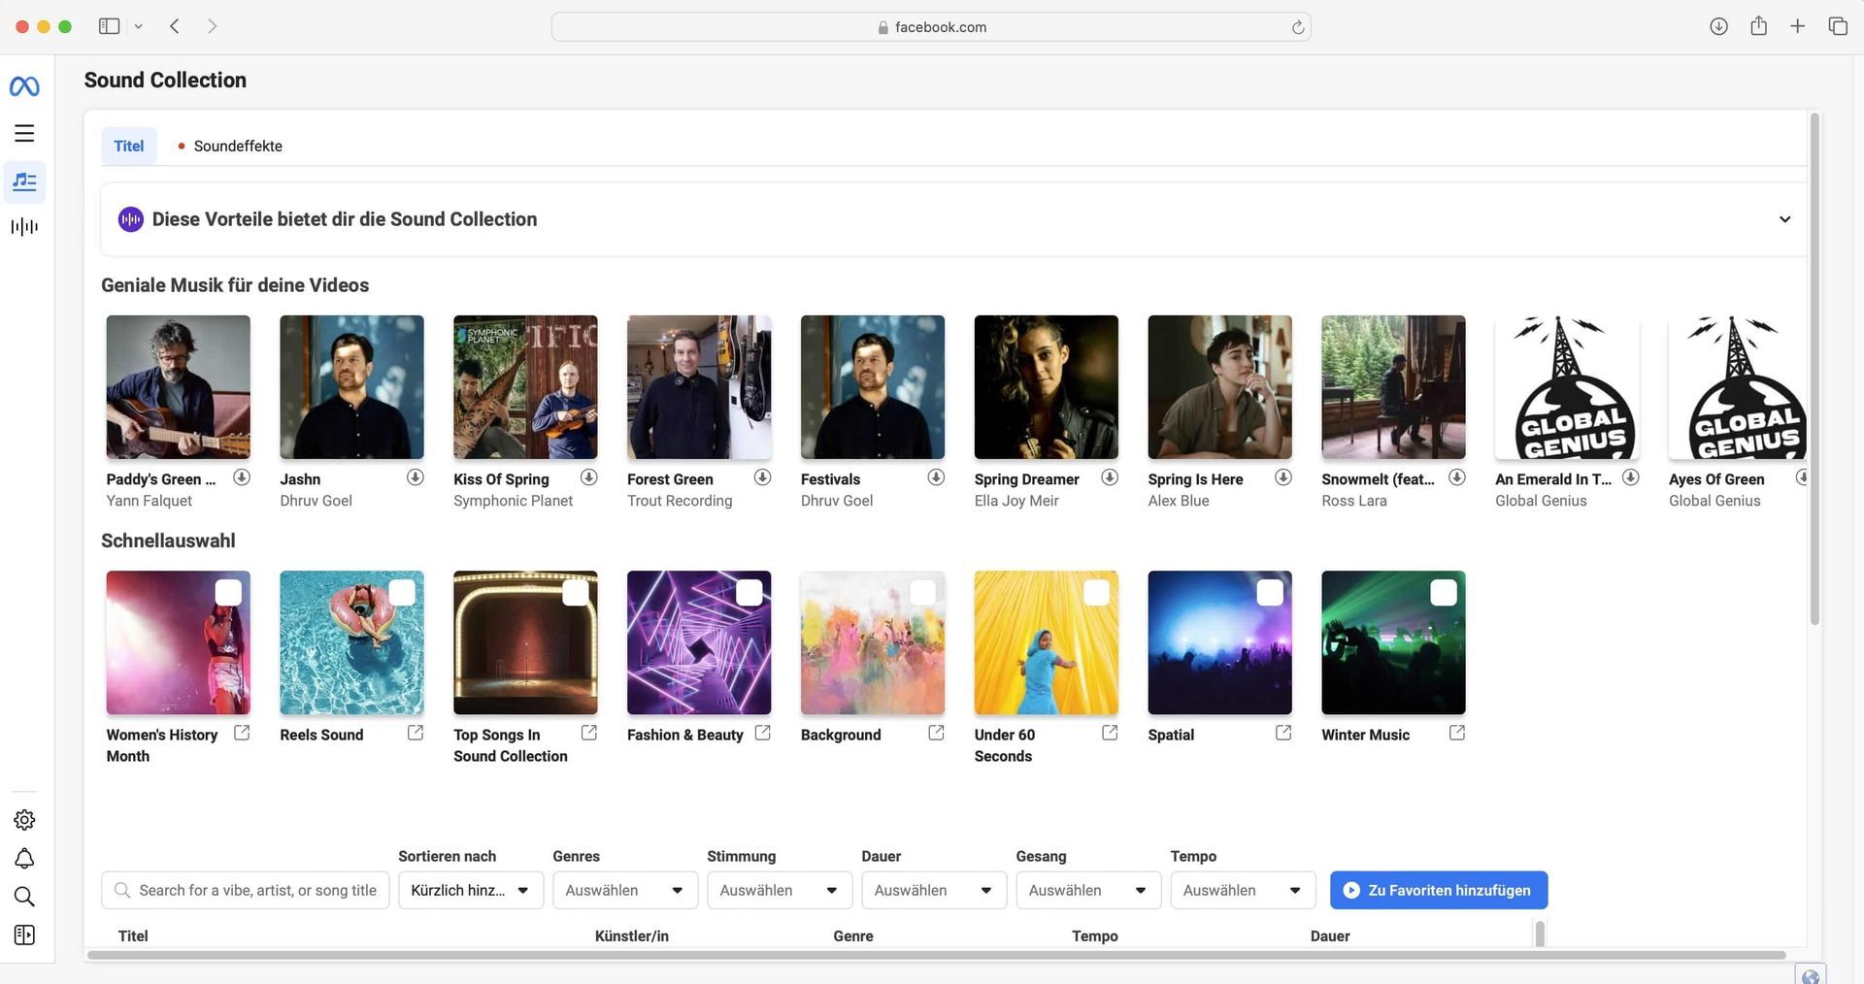This screenshot has height=984, width=1864.
Task: Sort by Titel column header
Action: point(133,935)
